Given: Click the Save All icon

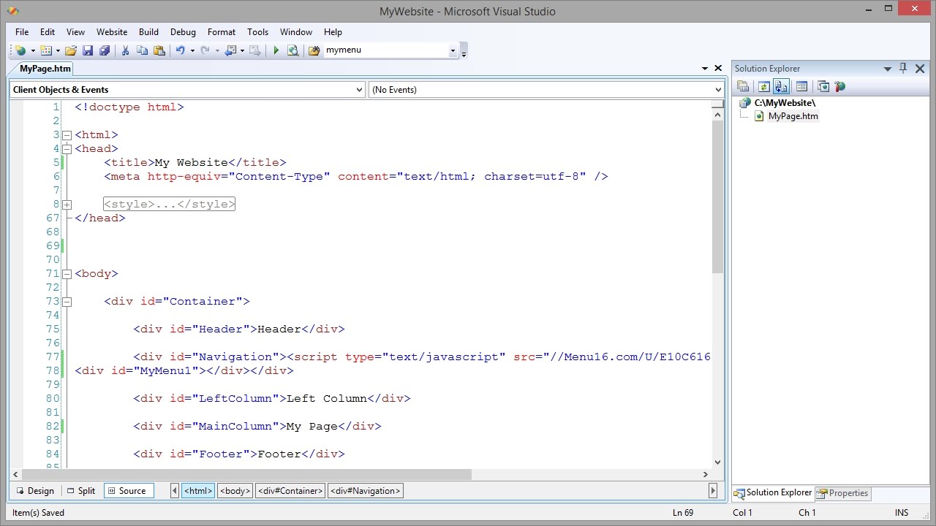Looking at the screenshot, I should tap(105, 50).
